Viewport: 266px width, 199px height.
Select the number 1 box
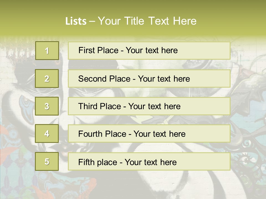(47, 51)
